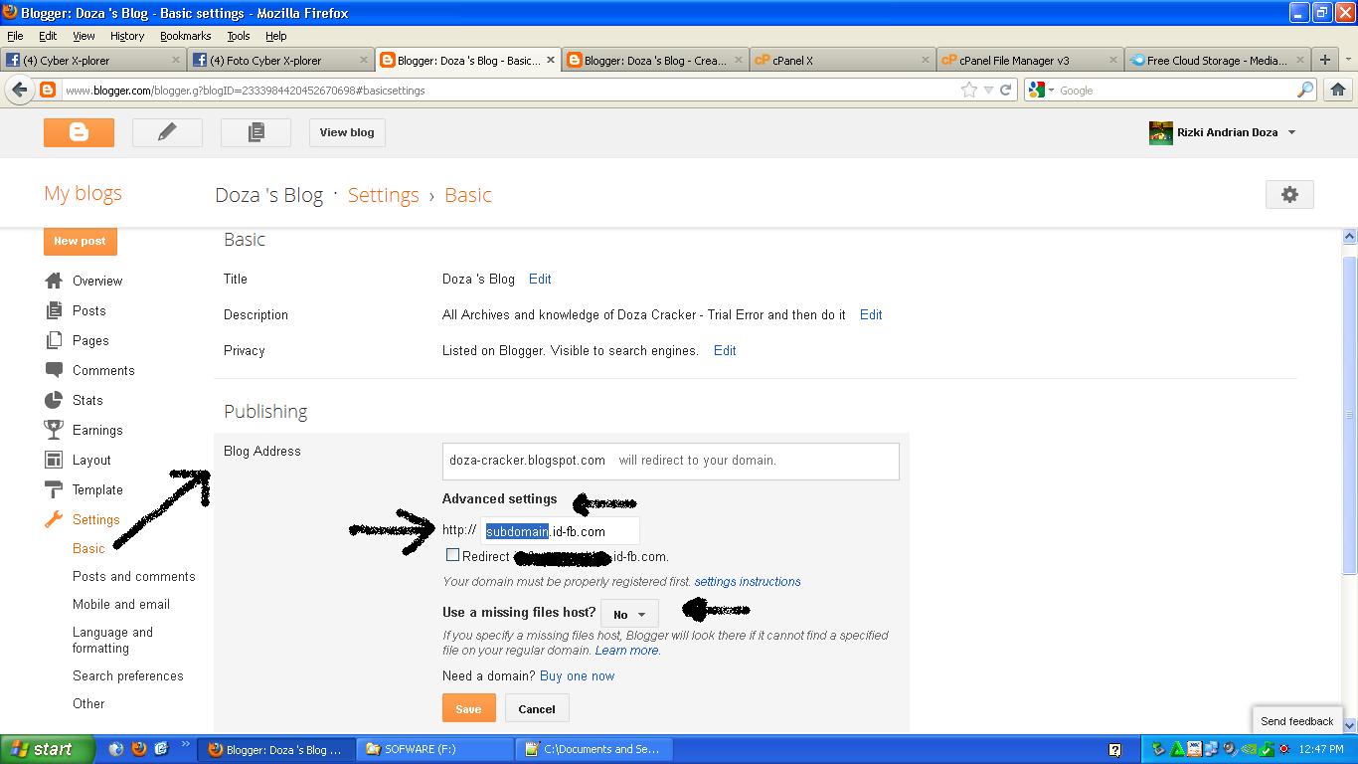Click the taskbar help question mark icon
This screenshot has width=1358, height=764.
[x=1114, y=749]
